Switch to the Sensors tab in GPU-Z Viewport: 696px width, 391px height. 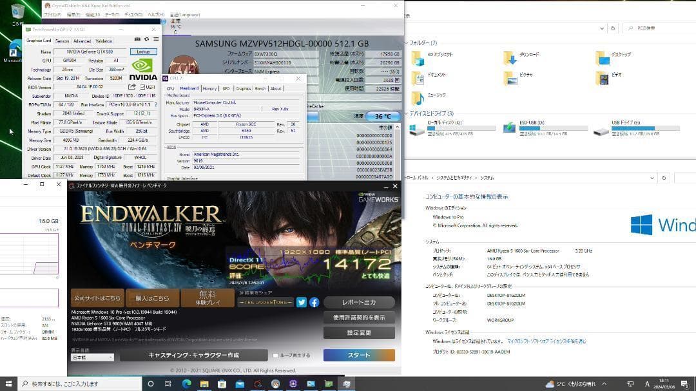coord(62,41)
